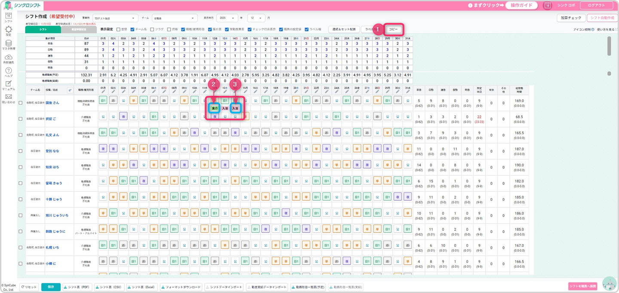The width and height of the screenshot is (619, 293).
Task: Click the calendar icon in pink header
Action: pos(547,5)
